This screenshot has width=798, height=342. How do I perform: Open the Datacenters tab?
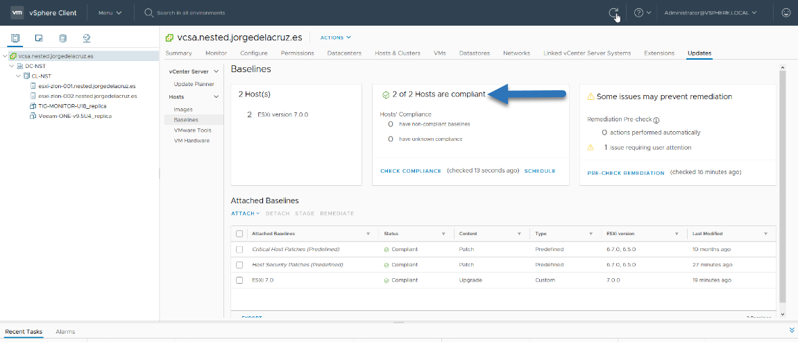coord(345,53)
